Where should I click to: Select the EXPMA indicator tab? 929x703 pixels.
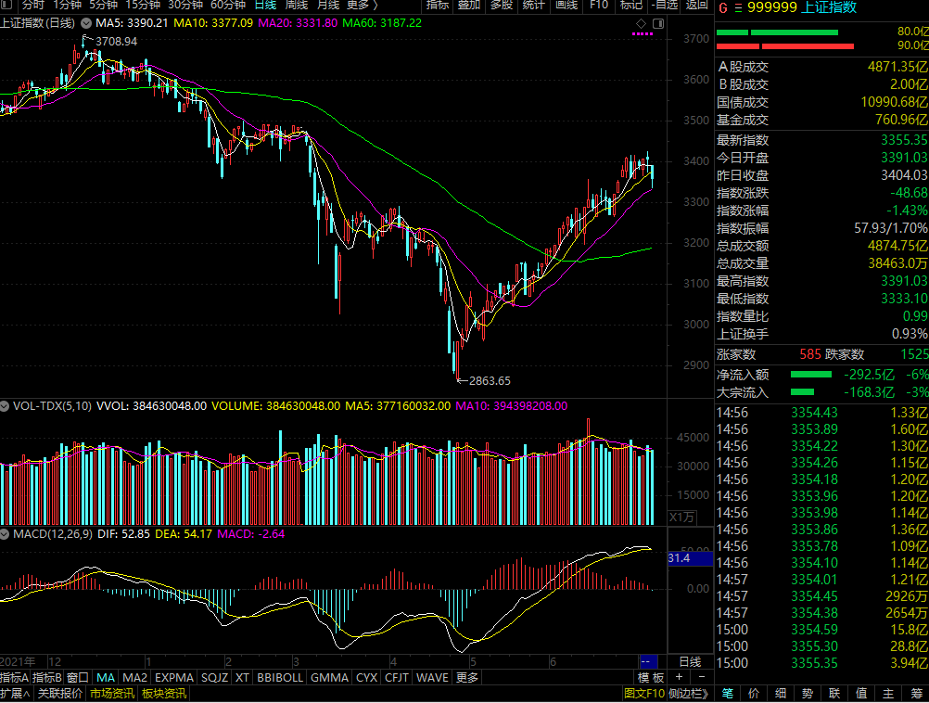click(174, 678)
